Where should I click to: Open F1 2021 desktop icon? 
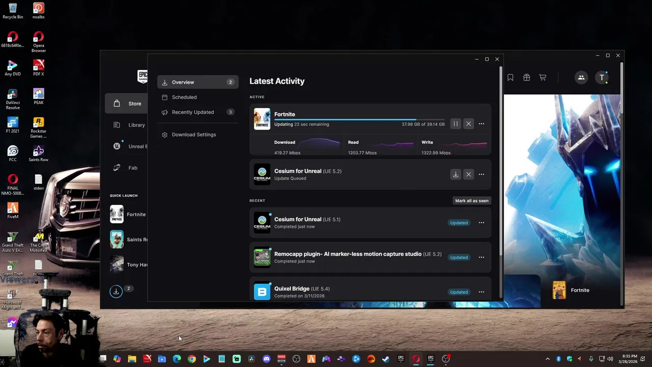coord(13,125)
